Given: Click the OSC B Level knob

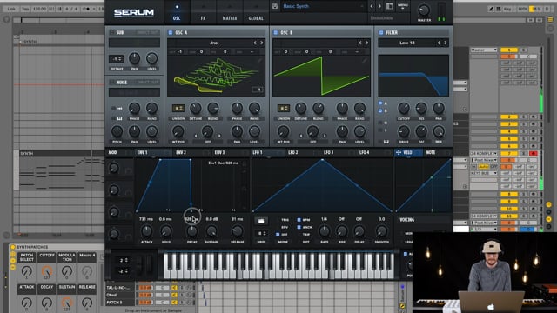Looking at the screenshot, I should point(359,131).
